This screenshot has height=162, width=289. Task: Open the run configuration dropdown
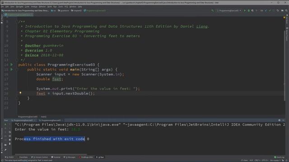pyautogui.click(x=229, y=11)
